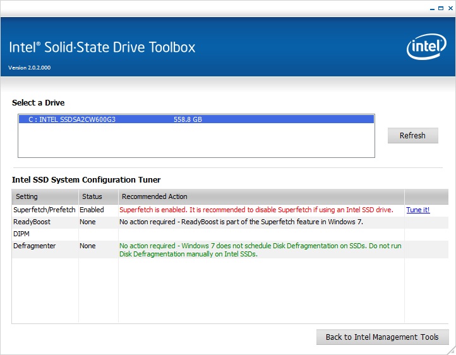Select the DIPM setting row
The width and height of the screenshot is (456, 355).
[x=21, y=234]
